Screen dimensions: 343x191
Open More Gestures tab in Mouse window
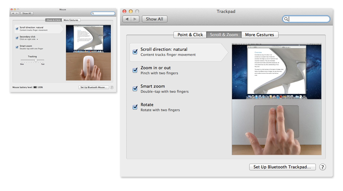click(71, 20)
